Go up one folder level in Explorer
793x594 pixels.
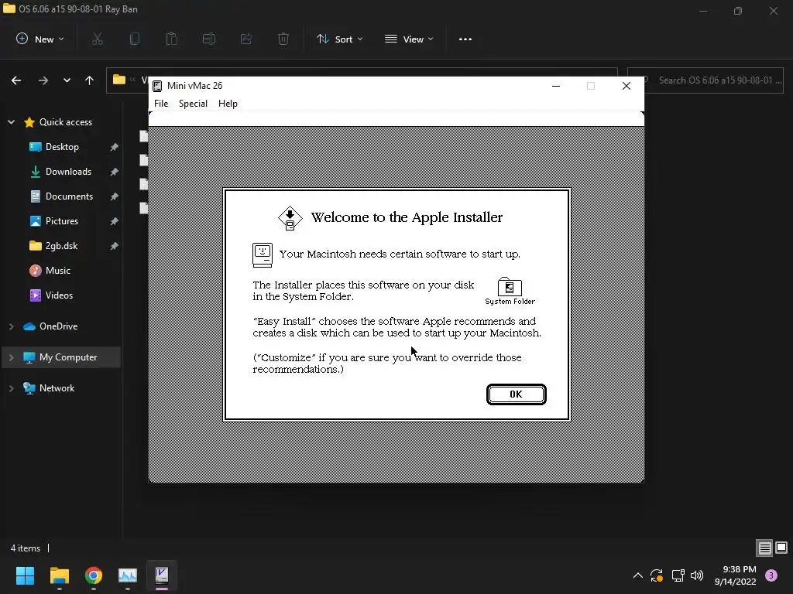90,80
